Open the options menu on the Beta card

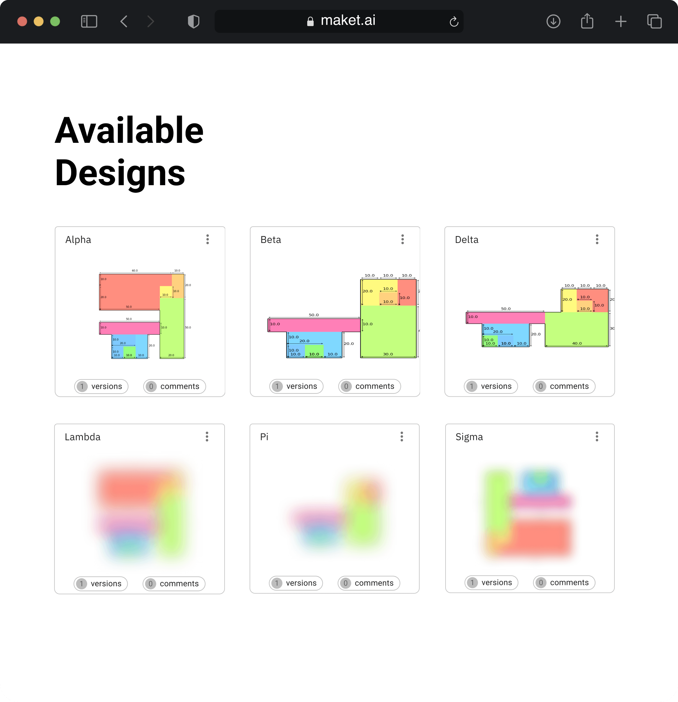click(403, 239)
